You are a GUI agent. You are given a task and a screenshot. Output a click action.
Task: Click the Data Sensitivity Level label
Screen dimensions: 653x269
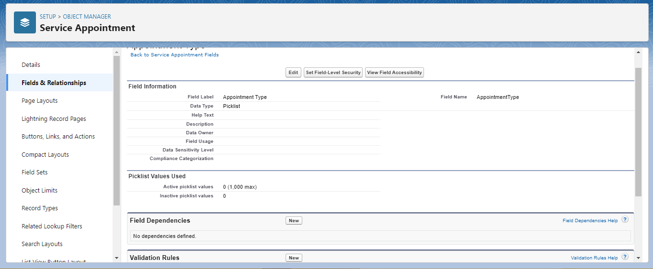188,150
